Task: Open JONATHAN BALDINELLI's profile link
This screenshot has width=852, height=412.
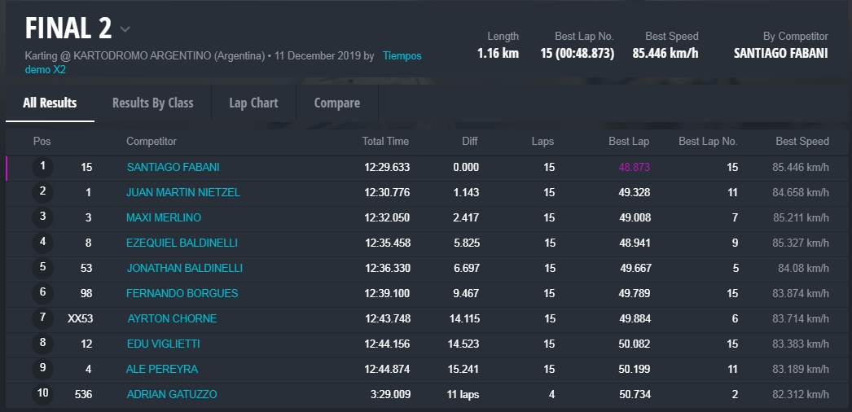Action: click(x=185, y=269)
